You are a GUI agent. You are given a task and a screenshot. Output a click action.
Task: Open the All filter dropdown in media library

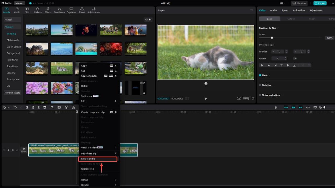(x=148, y=19)
